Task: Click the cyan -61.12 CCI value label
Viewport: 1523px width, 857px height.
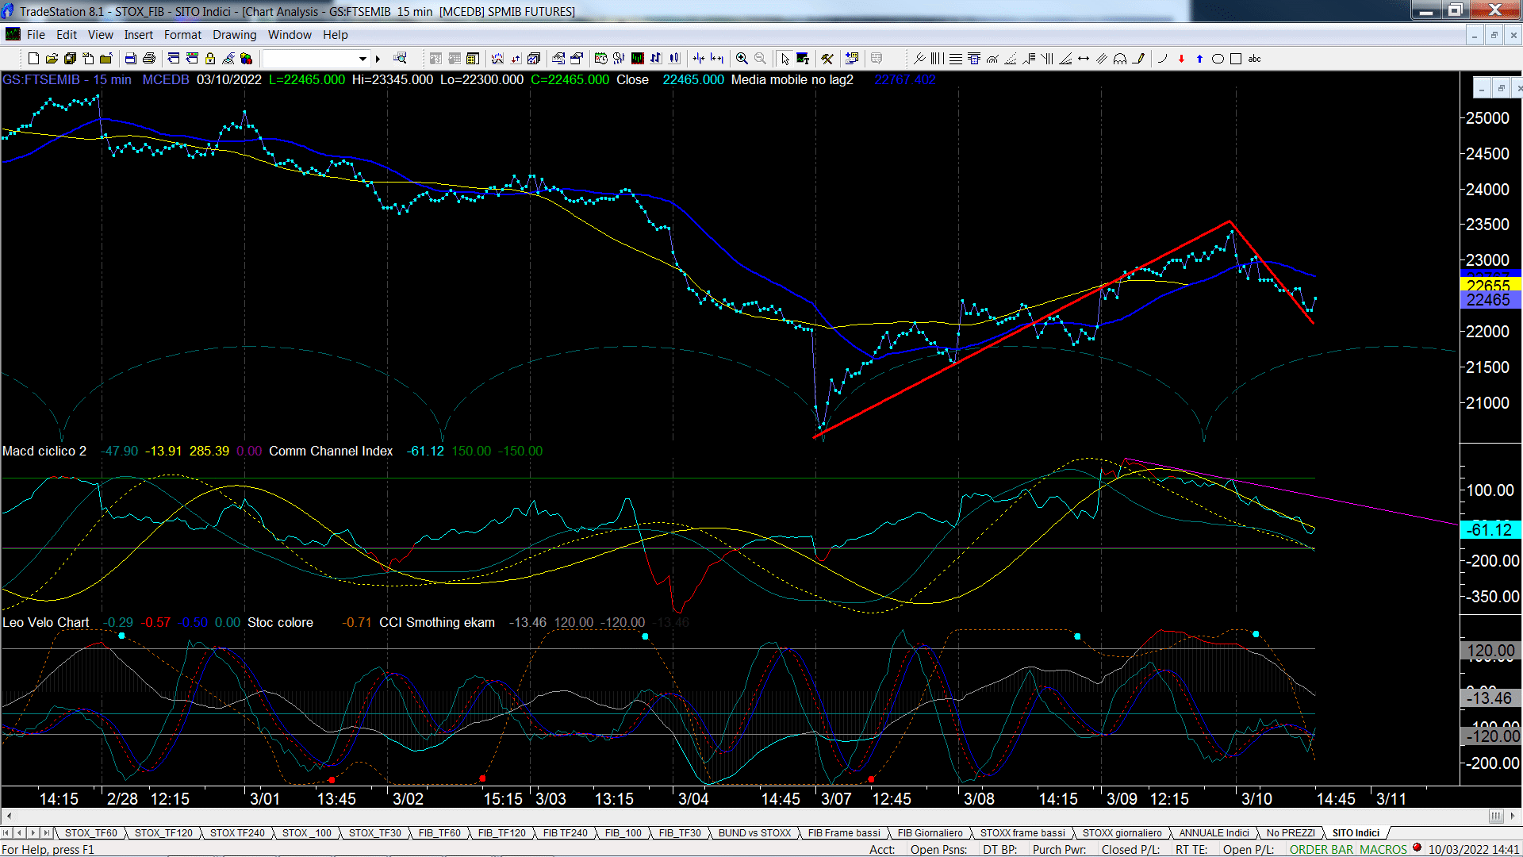Action: click(1490, 529)
